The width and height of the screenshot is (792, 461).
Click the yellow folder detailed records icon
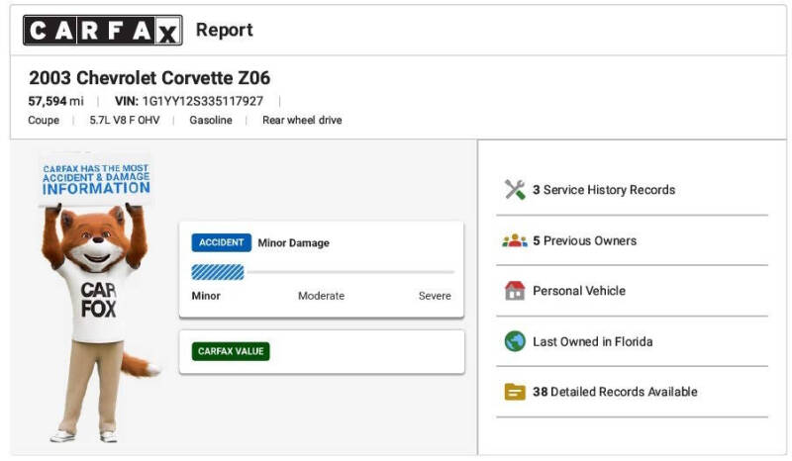515,392
